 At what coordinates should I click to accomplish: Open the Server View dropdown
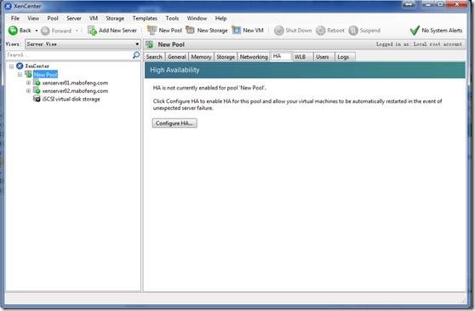83,44
